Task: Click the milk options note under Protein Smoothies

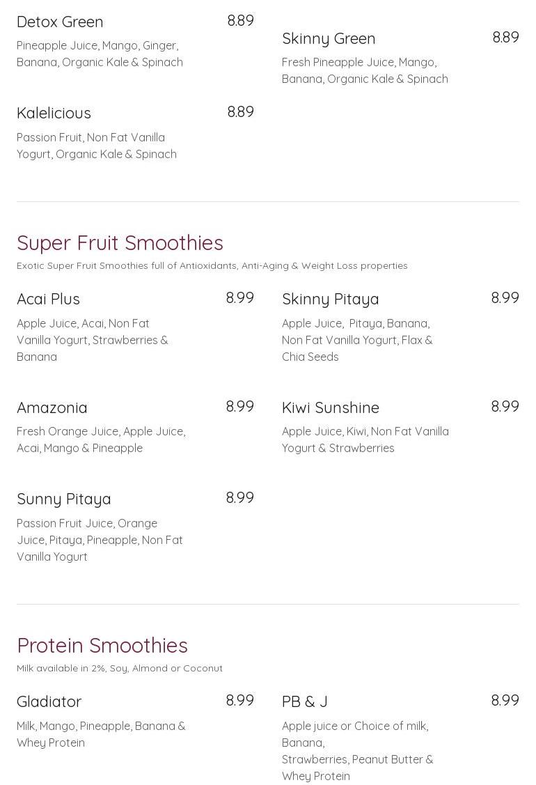Action: (x=120, y=668)
